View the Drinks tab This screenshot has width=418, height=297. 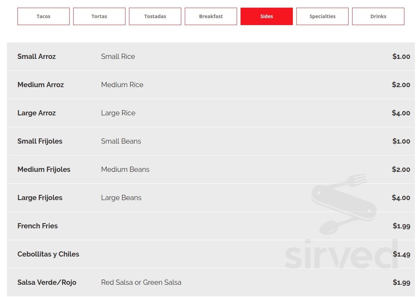click(378, 16)
